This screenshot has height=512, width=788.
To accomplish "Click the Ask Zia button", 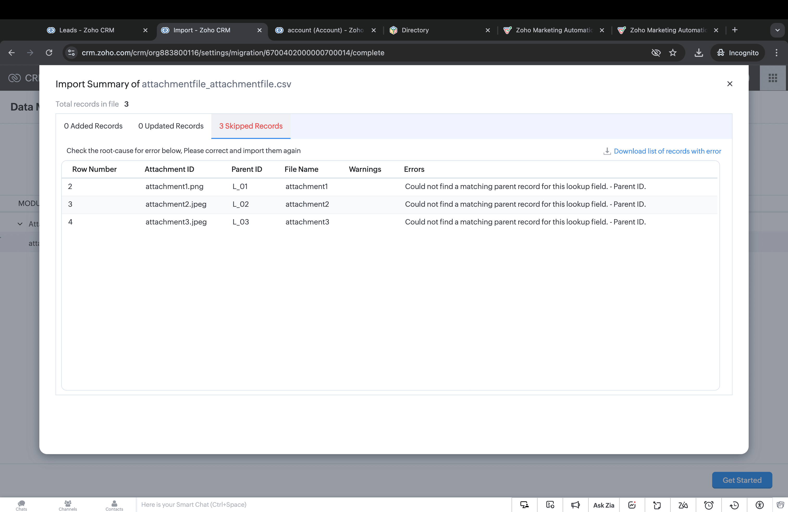I will (603, 505).
